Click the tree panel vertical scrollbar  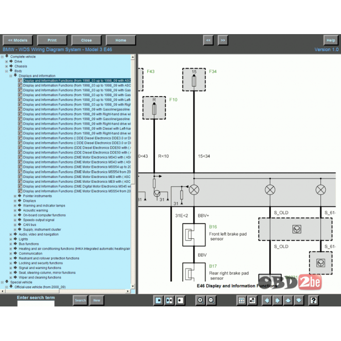[x=133, y=122]
